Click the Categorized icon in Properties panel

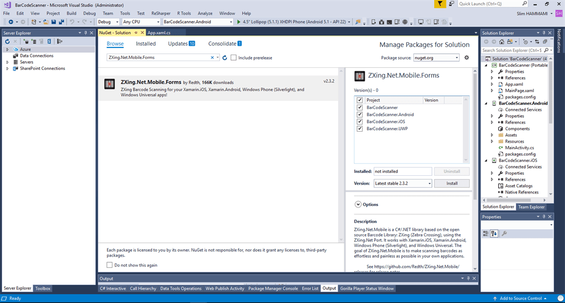coord(486,234)
